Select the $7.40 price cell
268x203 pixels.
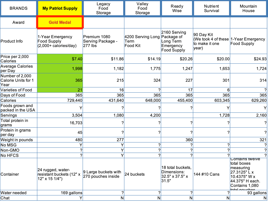coord(60,59)
